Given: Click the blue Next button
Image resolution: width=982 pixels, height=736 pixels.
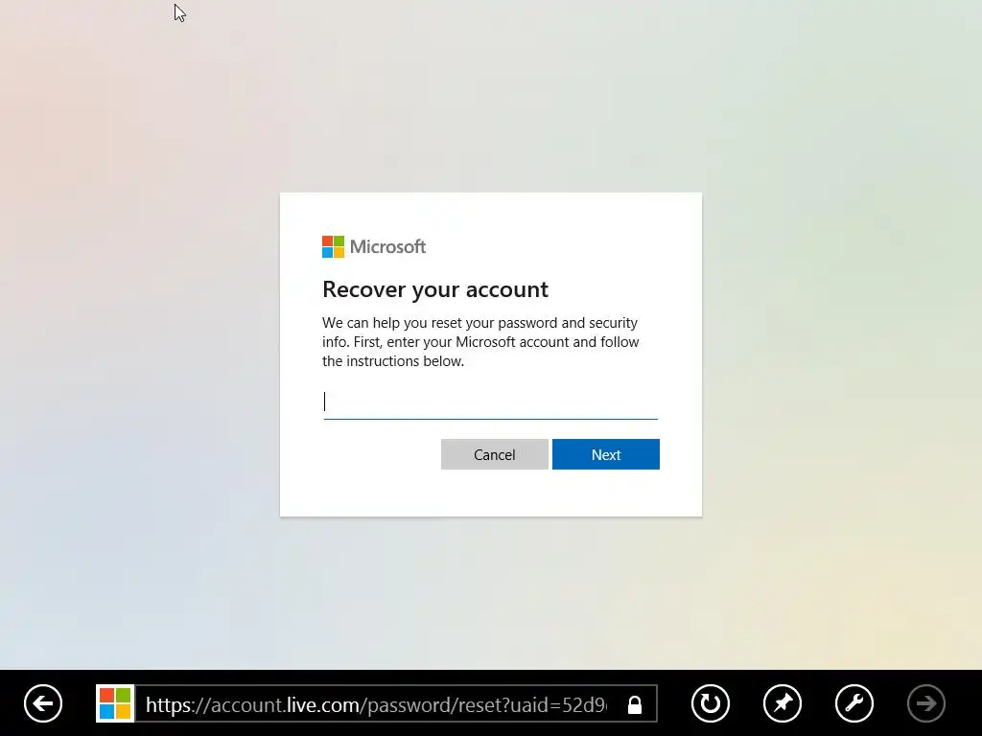Looking at the screenshot, I should (606, 454).
